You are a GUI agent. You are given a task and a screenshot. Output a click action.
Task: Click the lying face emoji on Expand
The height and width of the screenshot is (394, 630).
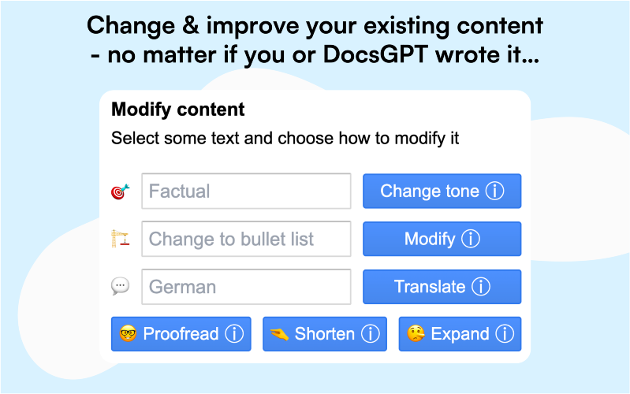pos(416,334)
